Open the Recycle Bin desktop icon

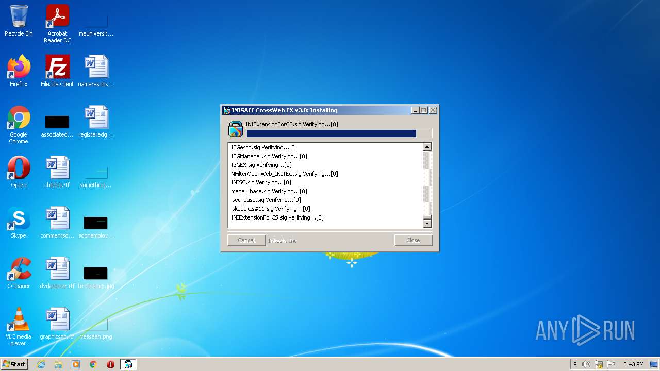tap(19, 21)
